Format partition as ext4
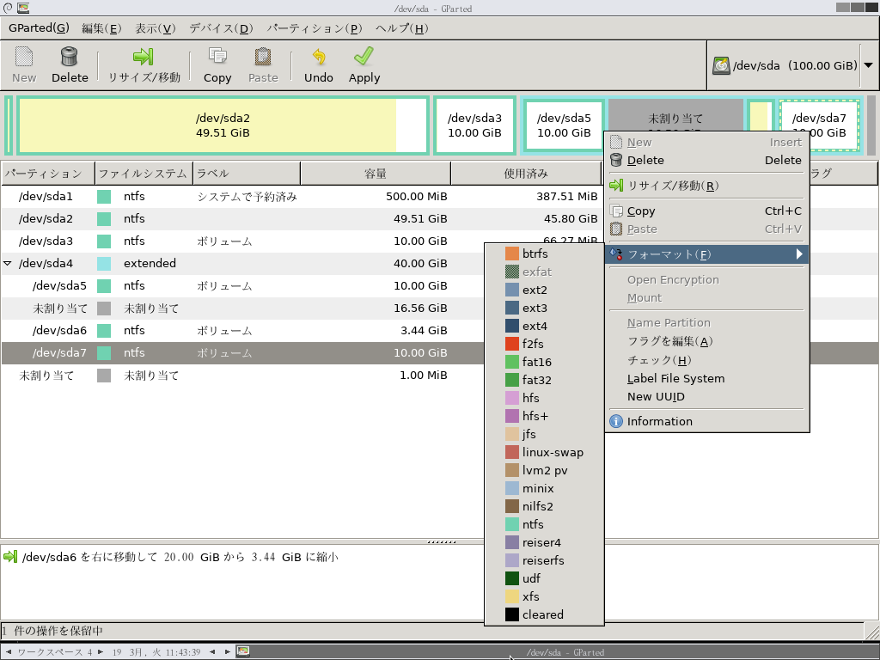 544,326
